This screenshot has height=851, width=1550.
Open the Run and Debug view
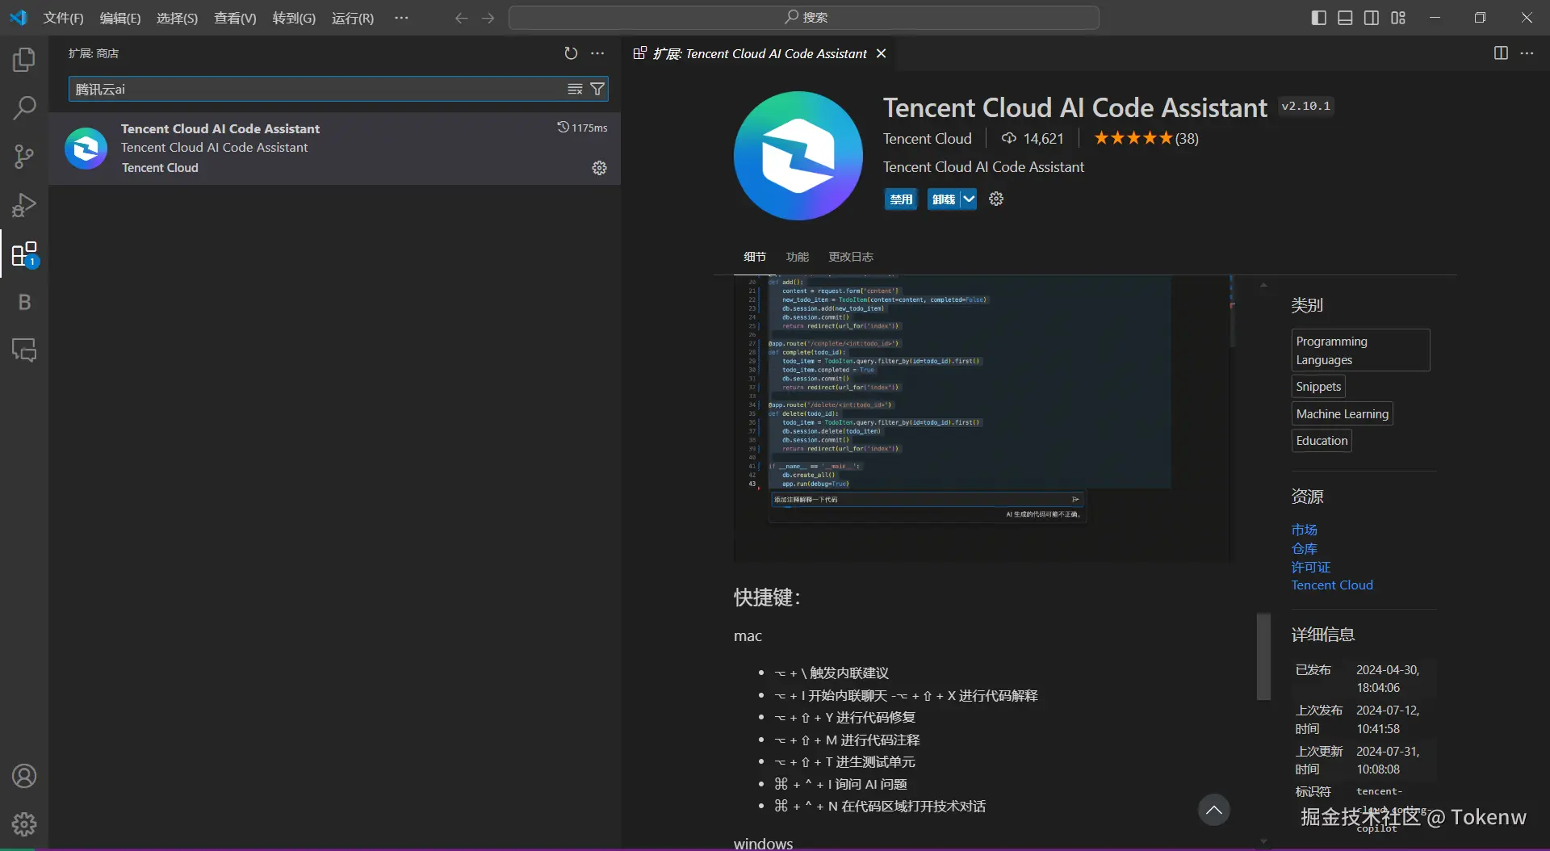coord(24,205)
